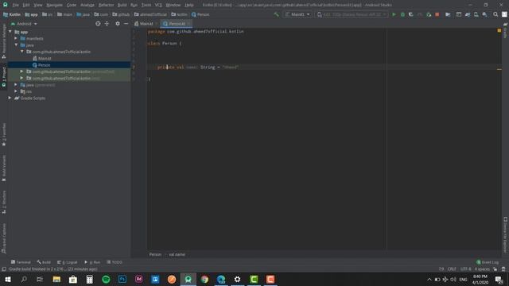Click the CRLF line separator in status bar

[452, 269]
